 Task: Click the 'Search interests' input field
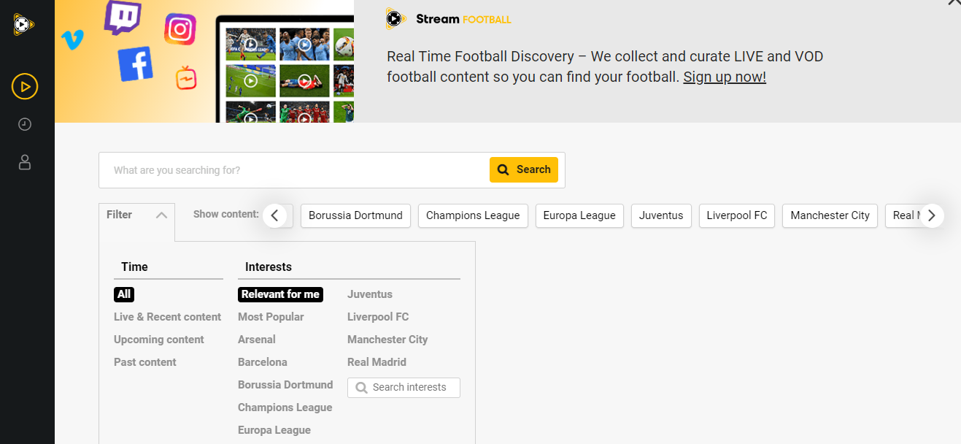point(404,388)
